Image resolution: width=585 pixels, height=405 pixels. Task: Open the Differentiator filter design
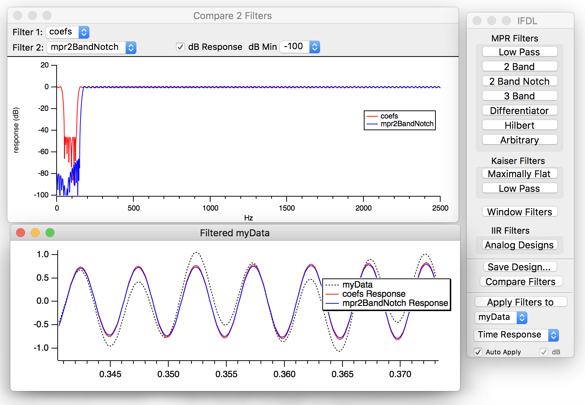pos(519,110)
